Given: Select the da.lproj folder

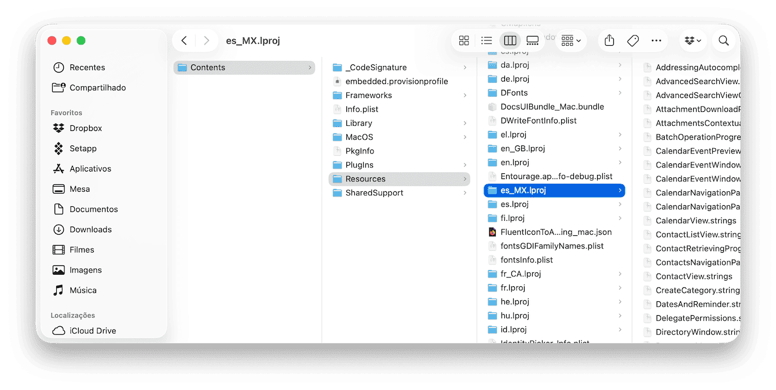Looking at the screenshot, I should (x=555, y=65).
